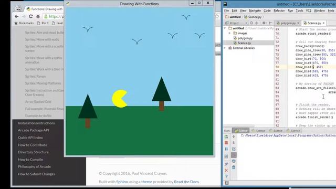Open How to Contribute link
This screenshot has width=336, height=189.
33,145
